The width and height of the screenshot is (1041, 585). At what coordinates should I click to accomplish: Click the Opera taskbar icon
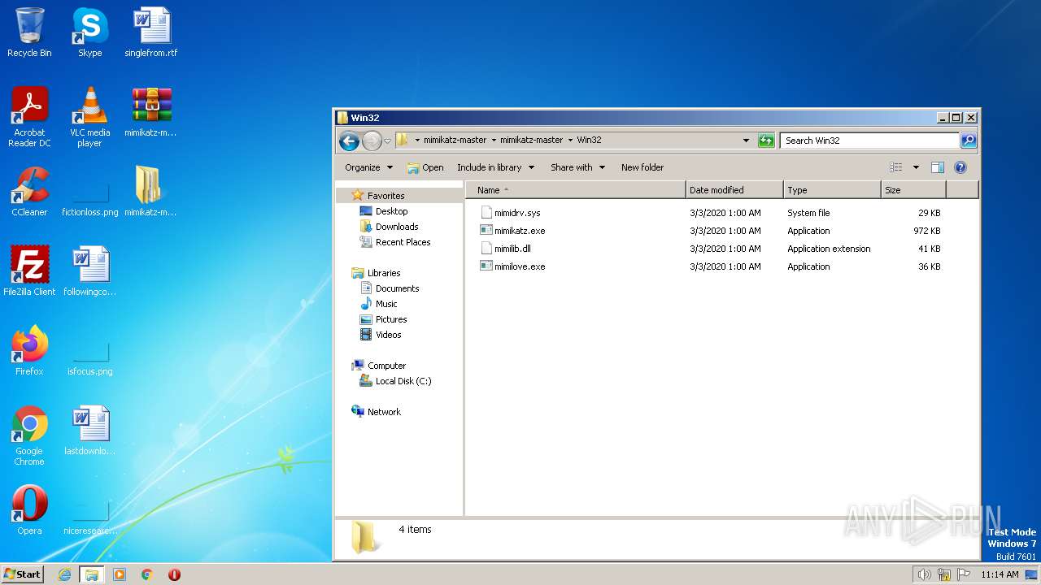[174, 574]
